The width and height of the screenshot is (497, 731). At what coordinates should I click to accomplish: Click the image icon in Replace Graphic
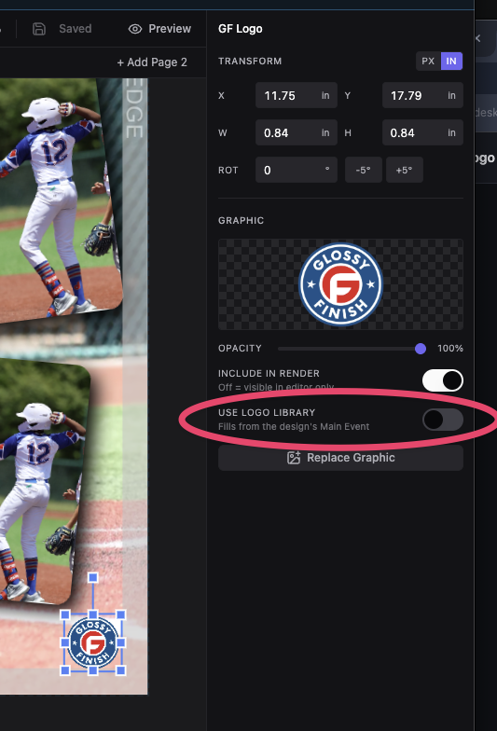coord(294,458)
